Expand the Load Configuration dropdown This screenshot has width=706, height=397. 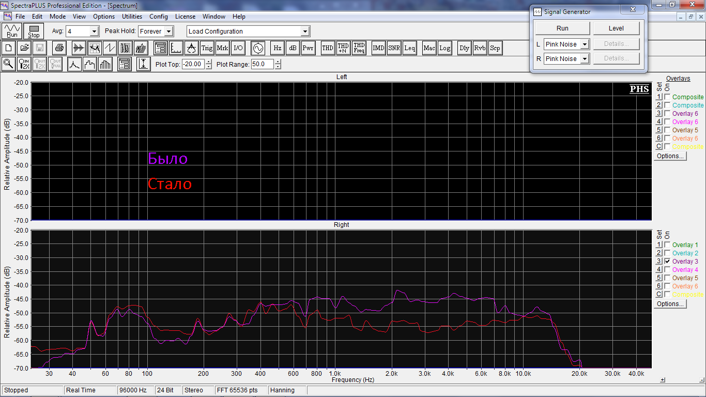pyautogui.click(x=305, y=32)
